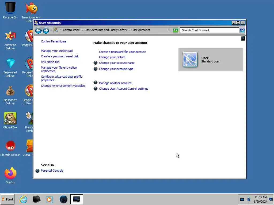Click the User account picture thumbnail
This screenshot has width=274, height=205.
coord(190,60)
